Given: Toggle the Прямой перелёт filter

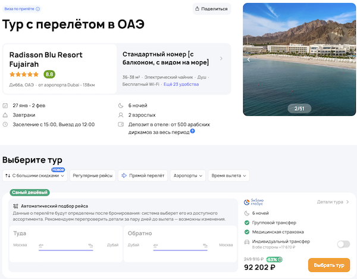Looking at the screenshot, I should point(142,175).
